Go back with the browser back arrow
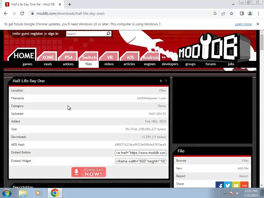Image resolution: width=264 pixels, height=198 pixels. [x=6, y=13]
